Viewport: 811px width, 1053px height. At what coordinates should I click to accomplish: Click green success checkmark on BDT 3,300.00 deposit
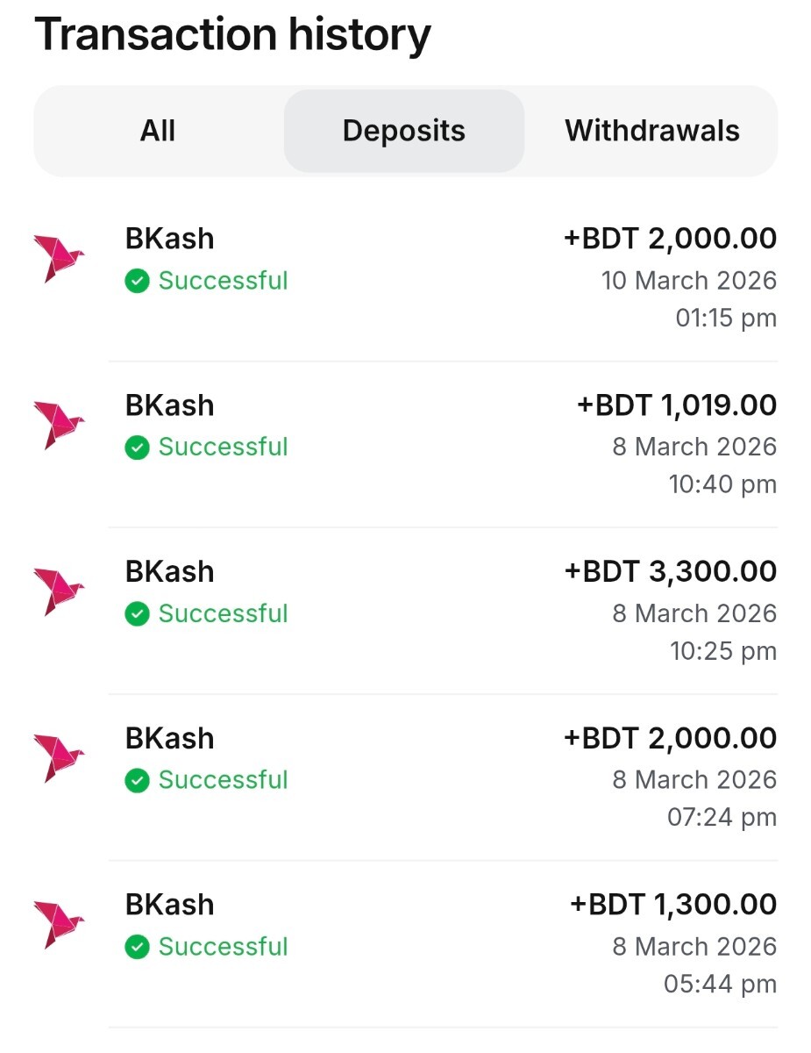pos(137,614)
